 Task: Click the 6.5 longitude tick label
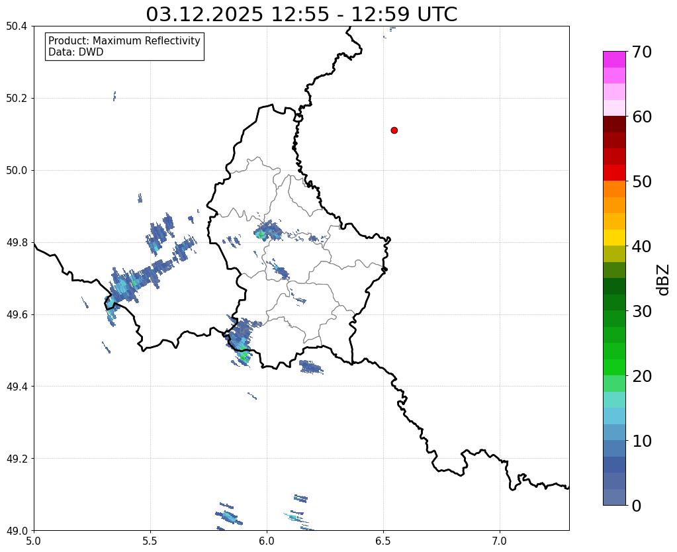[383, 541]
